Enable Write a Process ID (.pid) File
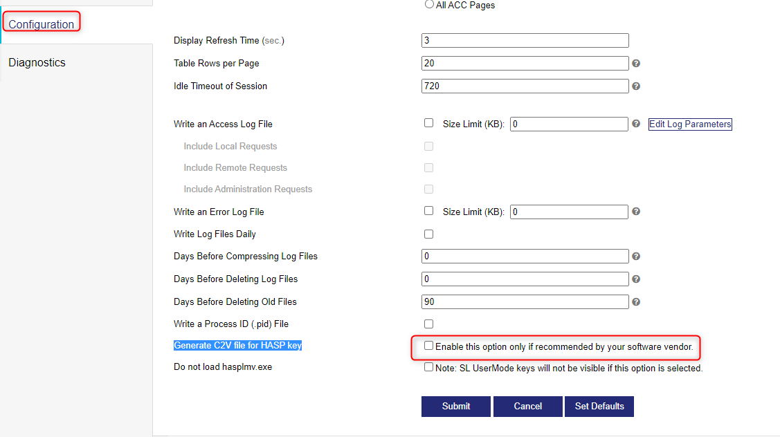 click(428, 324)
